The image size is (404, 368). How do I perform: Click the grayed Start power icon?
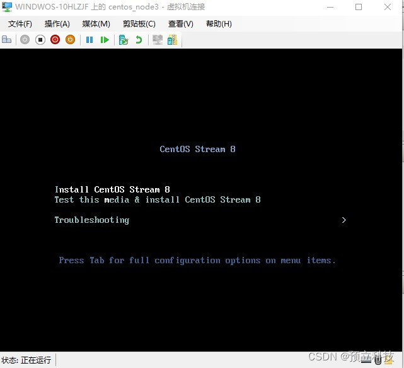pos(25,40)
